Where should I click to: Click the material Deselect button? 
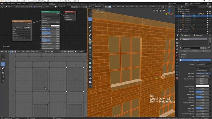point(206,51)
